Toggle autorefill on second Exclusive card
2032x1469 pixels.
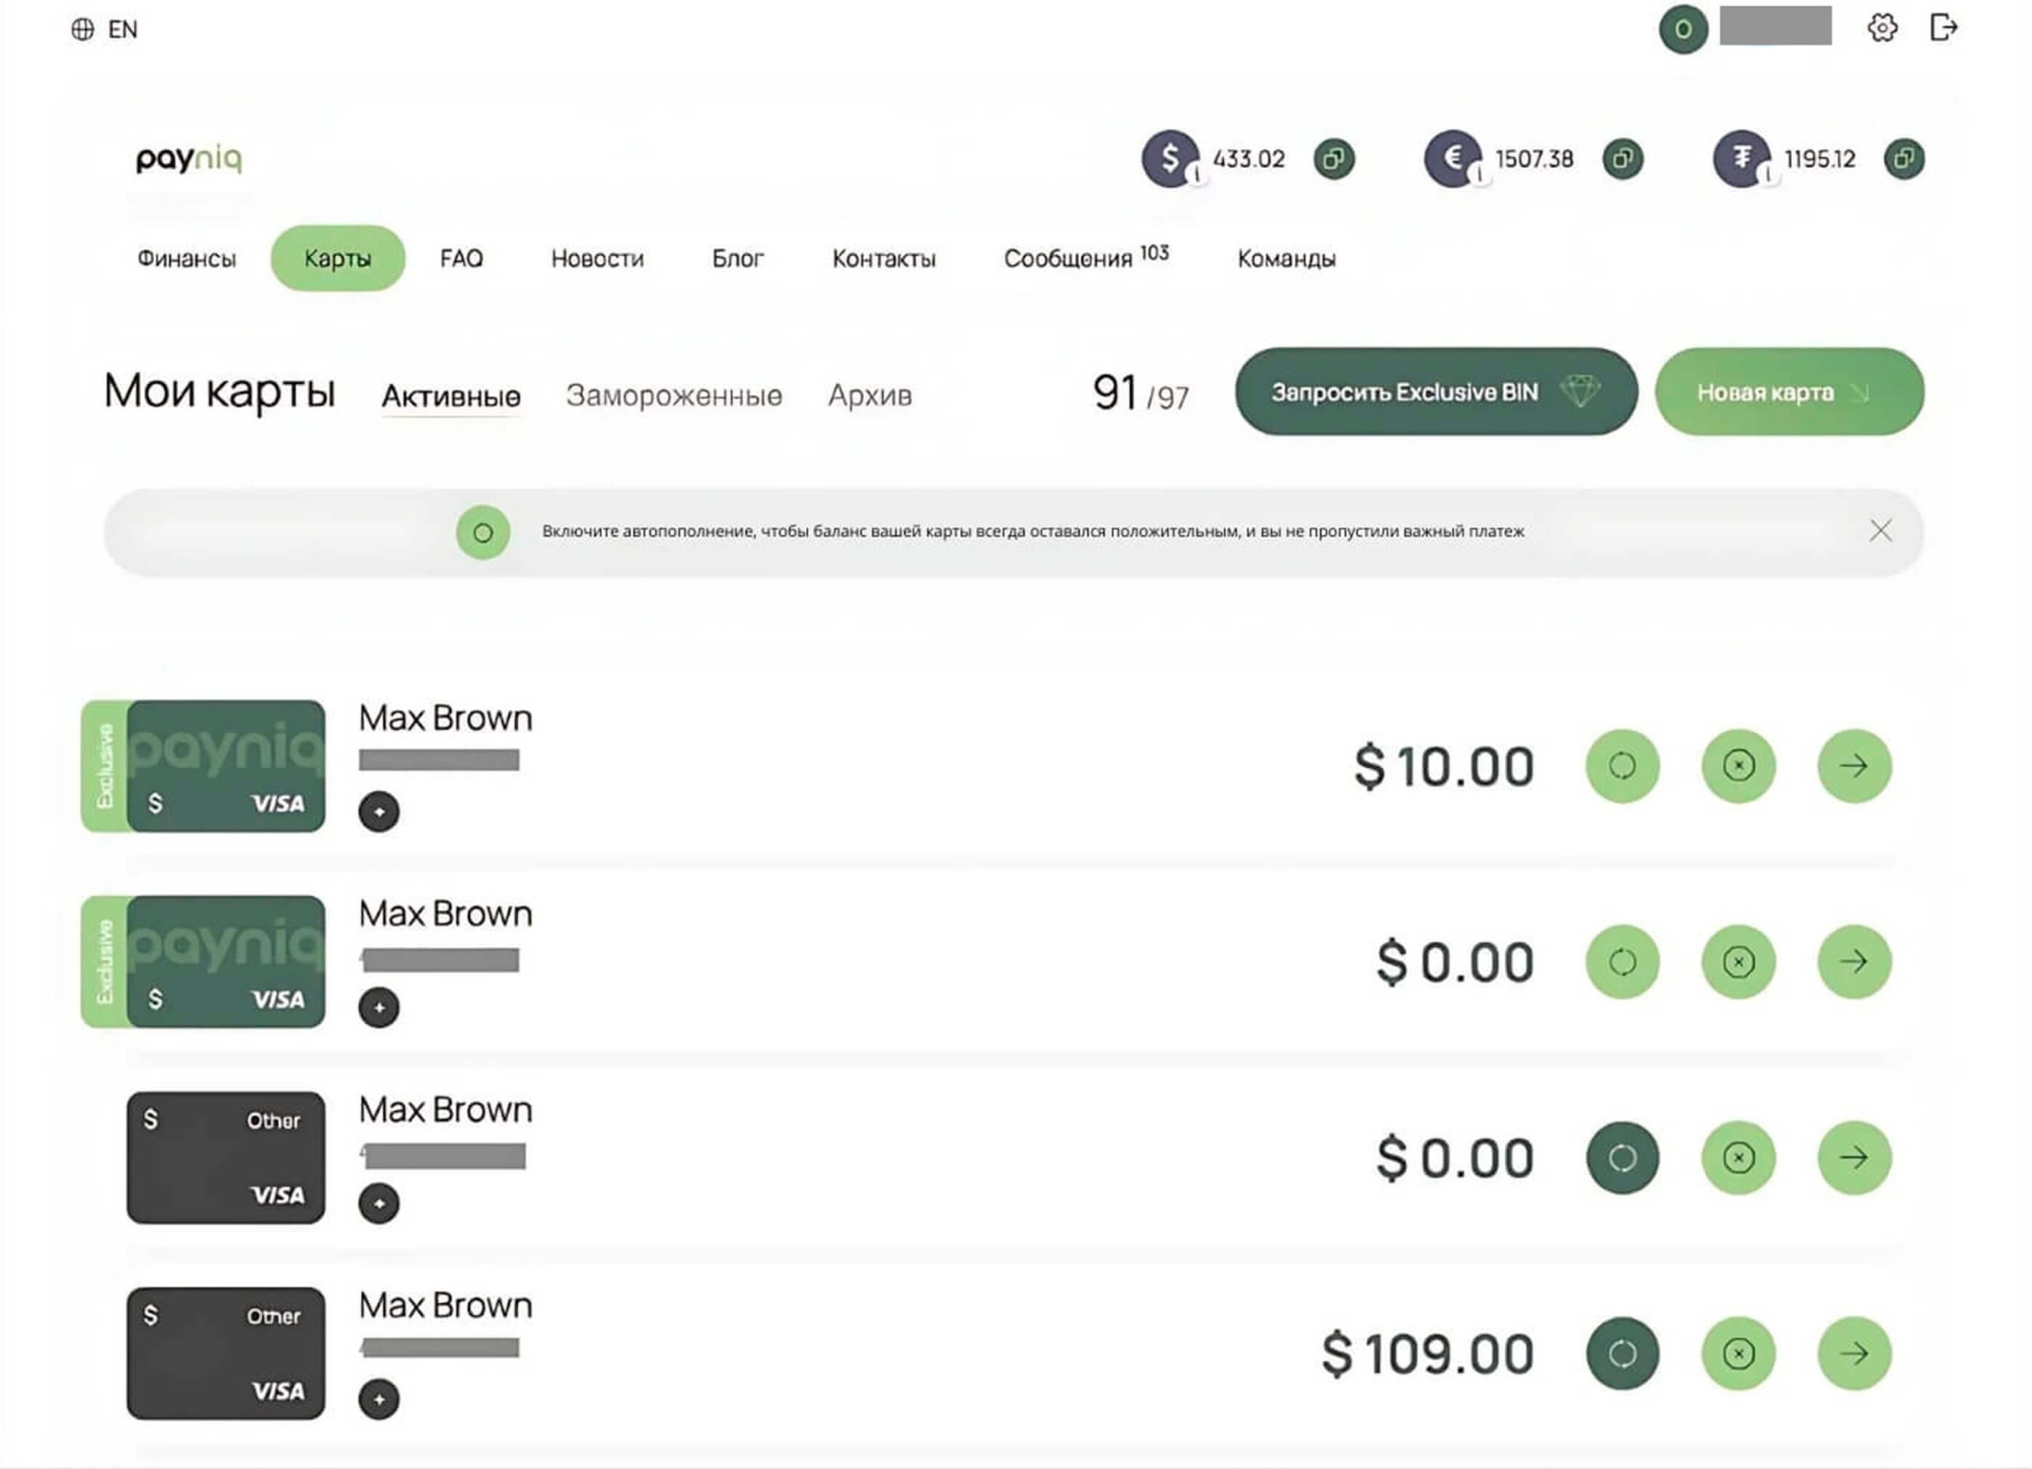[x=1623, y=962]
